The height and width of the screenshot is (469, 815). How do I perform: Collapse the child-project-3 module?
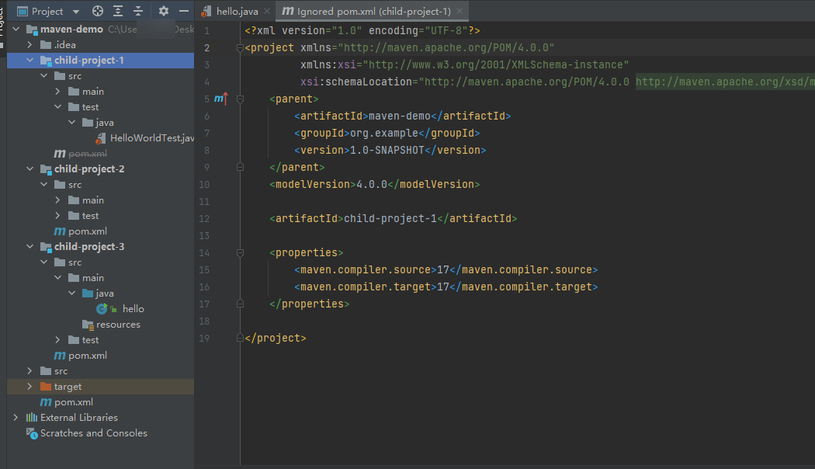coord(30,247)
